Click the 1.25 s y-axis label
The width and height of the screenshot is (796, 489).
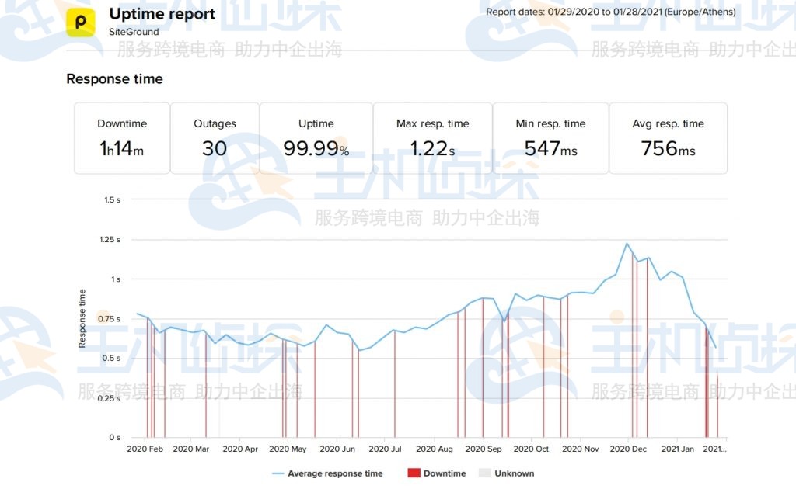110,240
